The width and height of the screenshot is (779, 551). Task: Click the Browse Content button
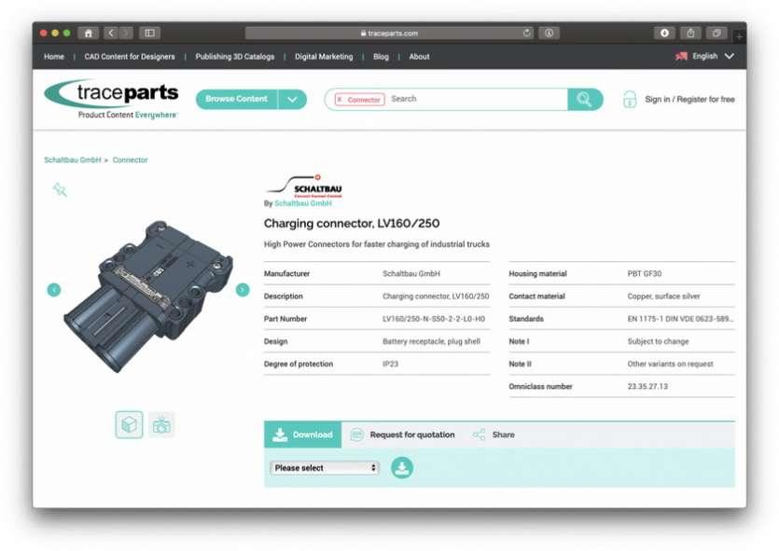236,99
